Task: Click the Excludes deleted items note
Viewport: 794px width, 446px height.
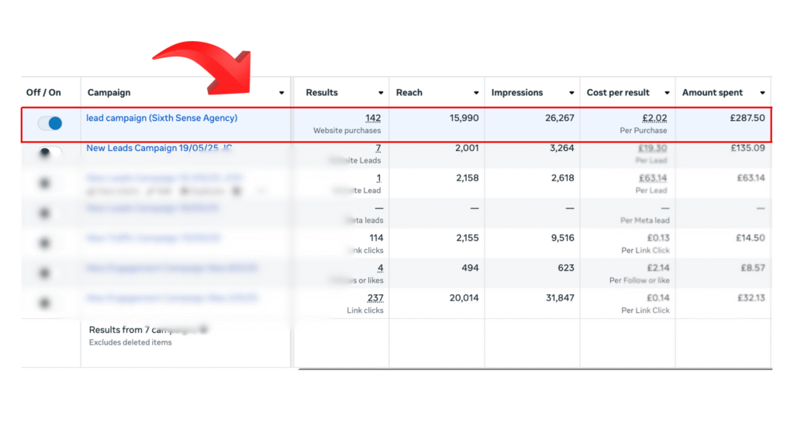Action: click(130, 343)
